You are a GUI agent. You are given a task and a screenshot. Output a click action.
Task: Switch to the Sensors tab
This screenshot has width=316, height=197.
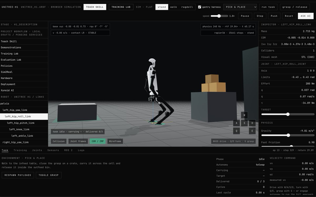(x=53, y=150)
